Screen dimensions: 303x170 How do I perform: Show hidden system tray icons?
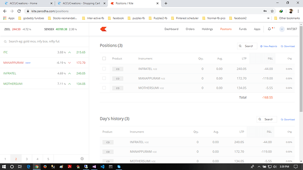(259, 166)
